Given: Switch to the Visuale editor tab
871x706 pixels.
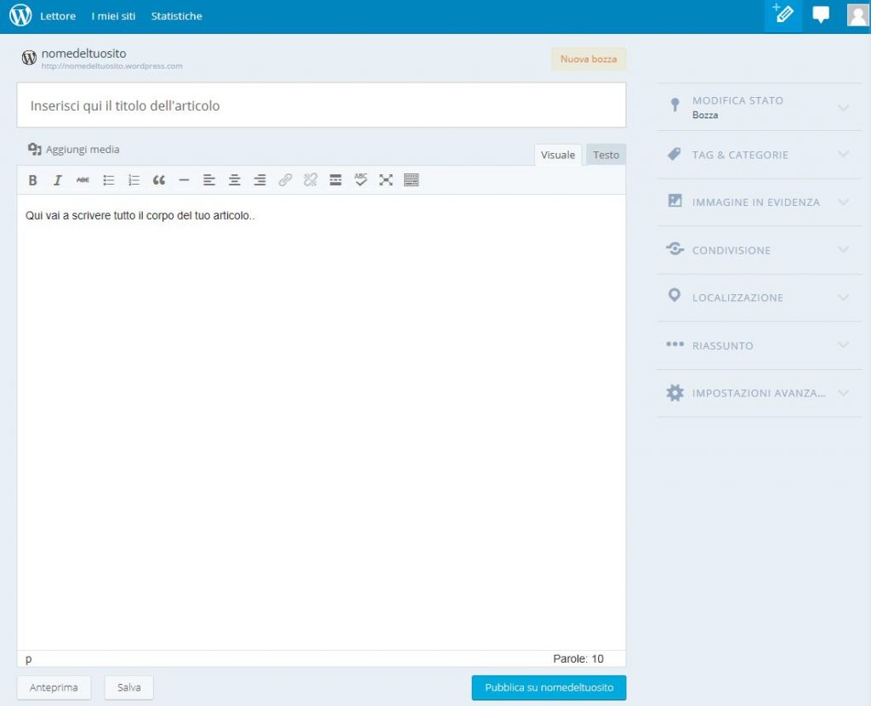Looking at the screenshot, I should (558, 155).
